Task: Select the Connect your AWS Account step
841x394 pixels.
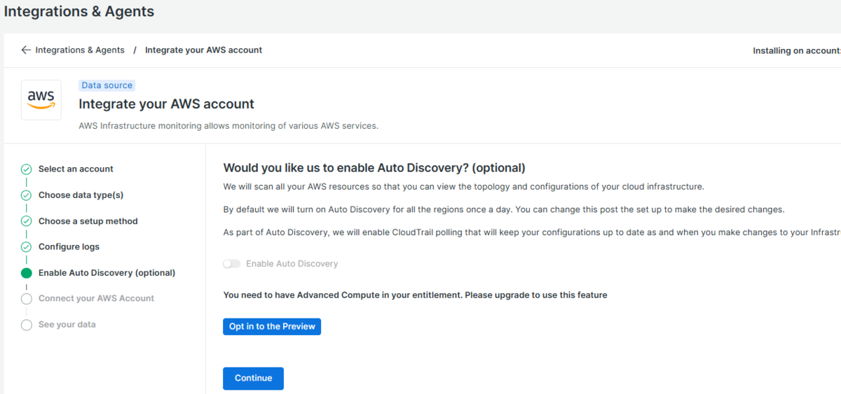Action: coord(96,299)
